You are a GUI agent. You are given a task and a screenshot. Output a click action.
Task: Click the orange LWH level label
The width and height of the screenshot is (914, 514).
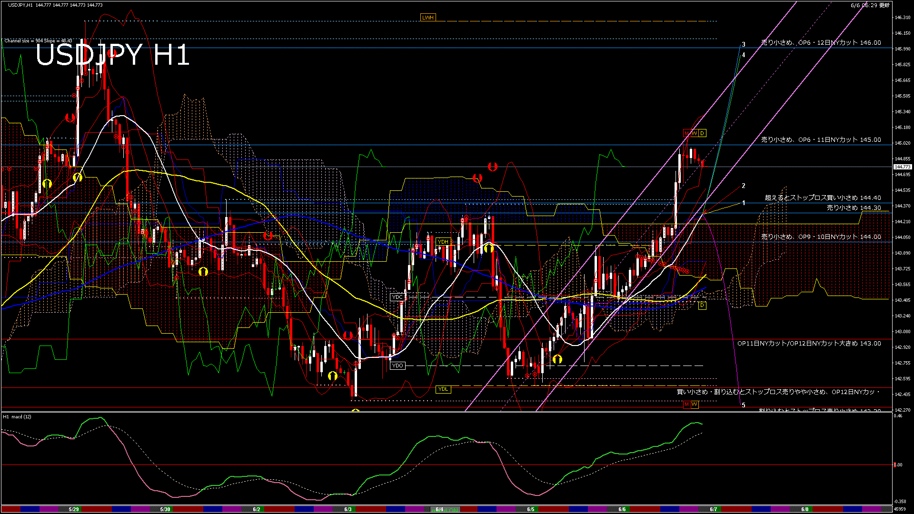[x=427, y=18]
